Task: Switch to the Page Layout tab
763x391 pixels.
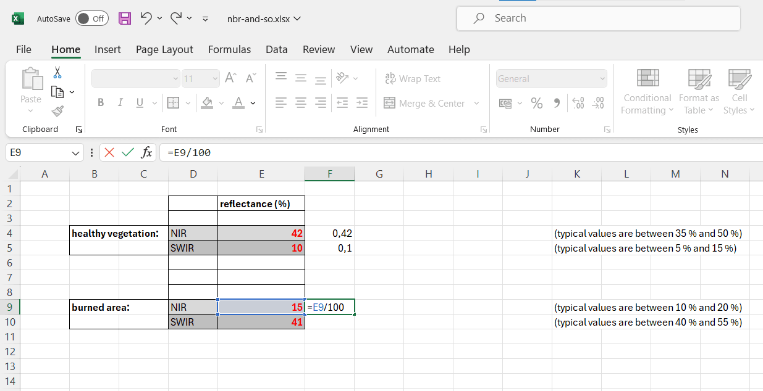Action: click(x=164, y=49)
